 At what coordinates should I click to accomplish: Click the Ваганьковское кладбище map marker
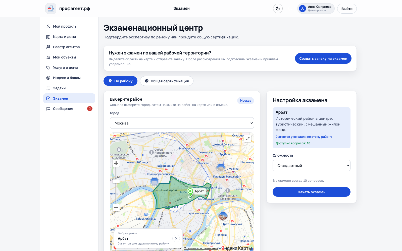coord(119,150)
